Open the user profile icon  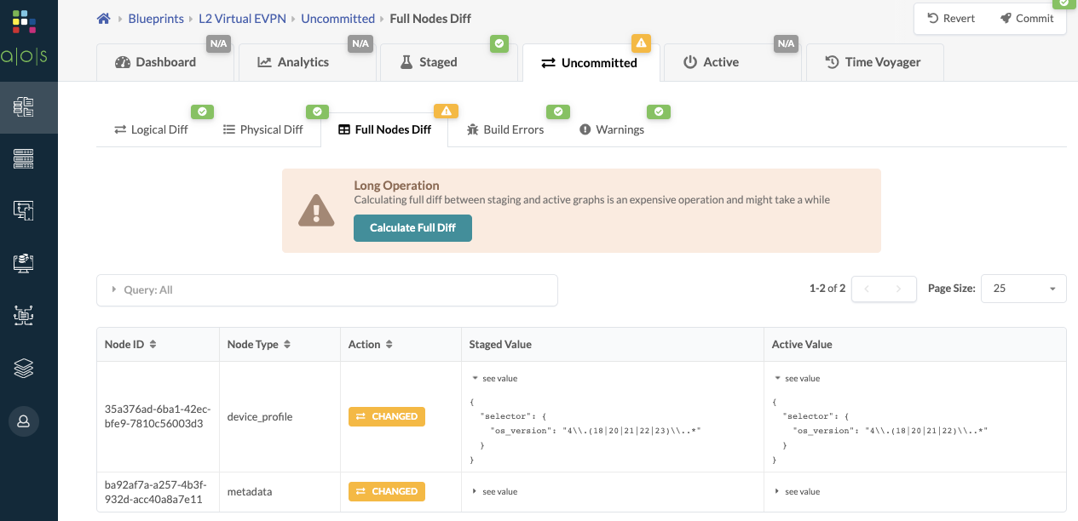point(23,421)
